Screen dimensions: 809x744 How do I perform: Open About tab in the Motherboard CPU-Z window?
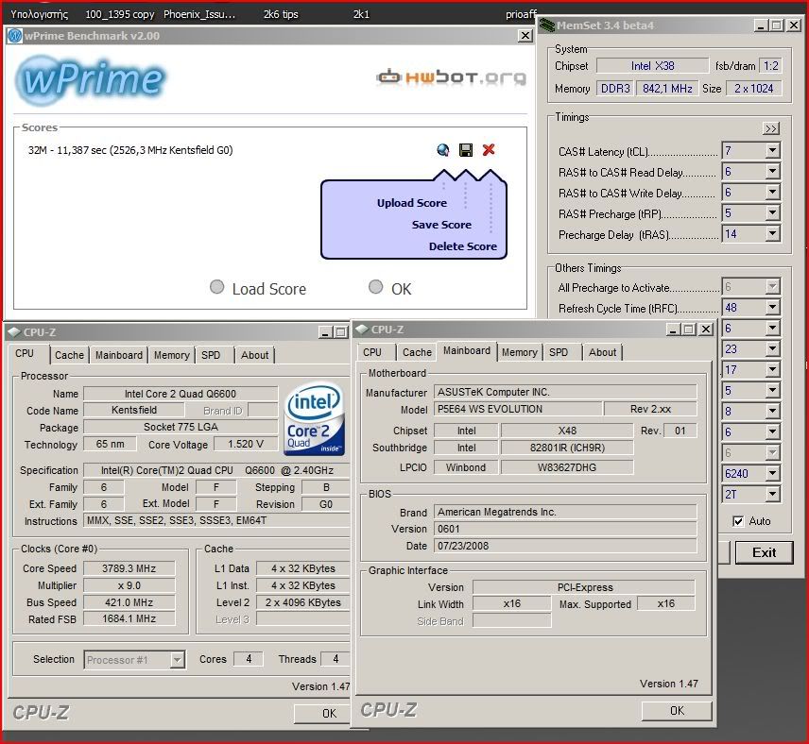(603, 352)
